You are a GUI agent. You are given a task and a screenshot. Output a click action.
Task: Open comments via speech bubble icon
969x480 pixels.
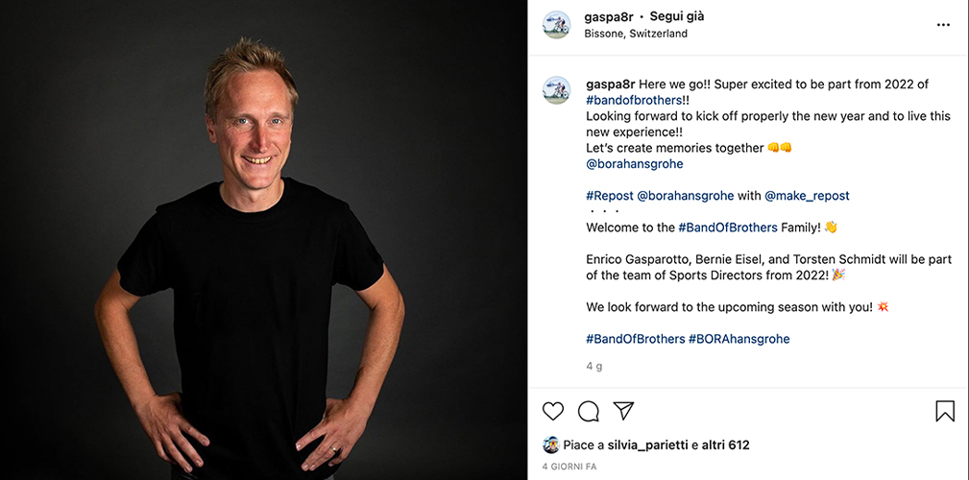pyautogui.click(x=589, y=411)
